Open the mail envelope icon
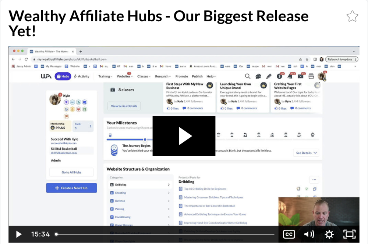 (x=301, y=76)
